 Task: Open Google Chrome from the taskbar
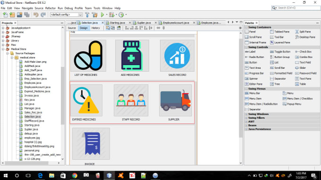75,175
